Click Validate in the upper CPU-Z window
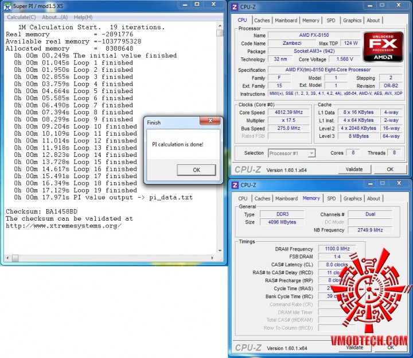The width and height of the screenshot is (413, 358). coord(354,170)
